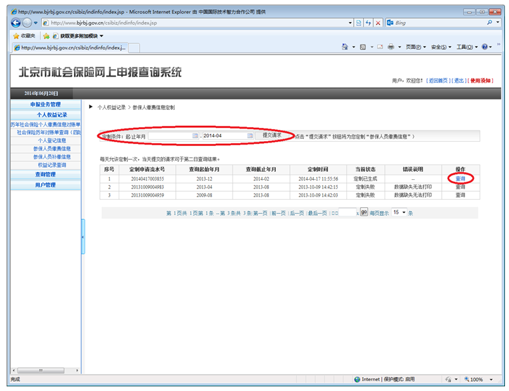Click the sidebar horizontal scrollbar

[x=45, y=368]
